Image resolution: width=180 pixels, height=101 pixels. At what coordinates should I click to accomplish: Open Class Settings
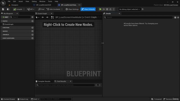[72, 9]
